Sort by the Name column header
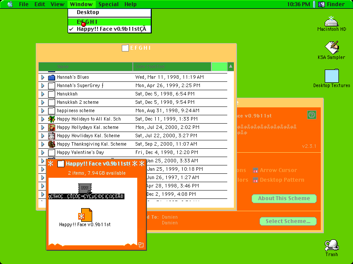 tap(86, 66)
